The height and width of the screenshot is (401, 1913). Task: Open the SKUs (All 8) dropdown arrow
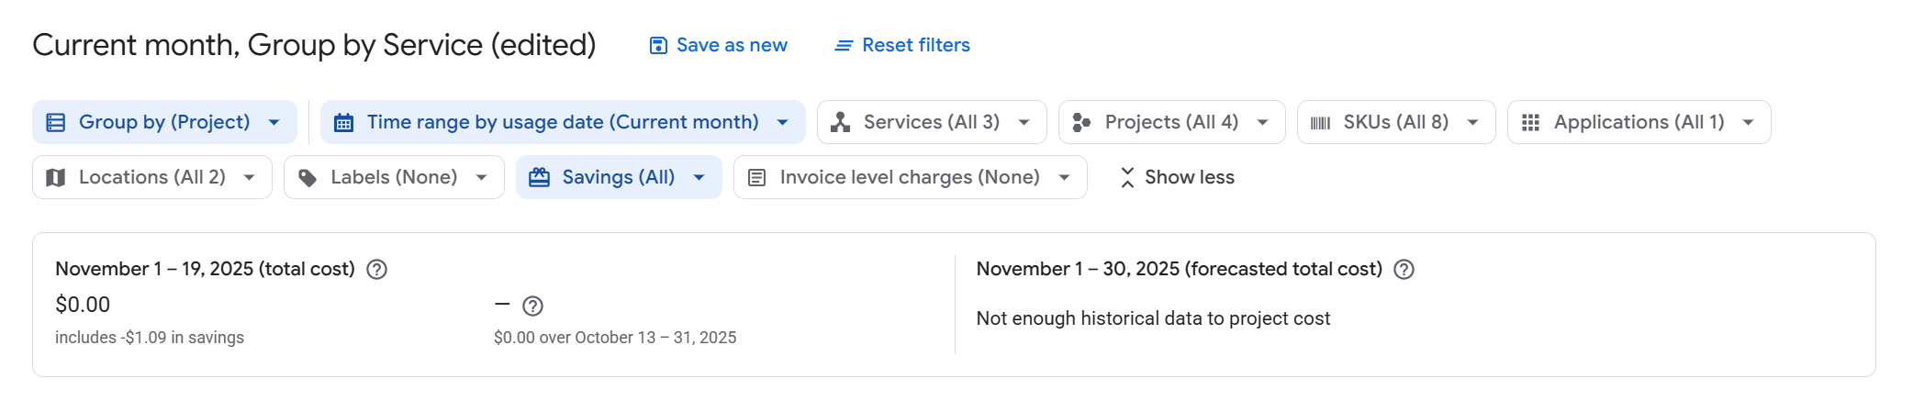(x=1472, y=122)
